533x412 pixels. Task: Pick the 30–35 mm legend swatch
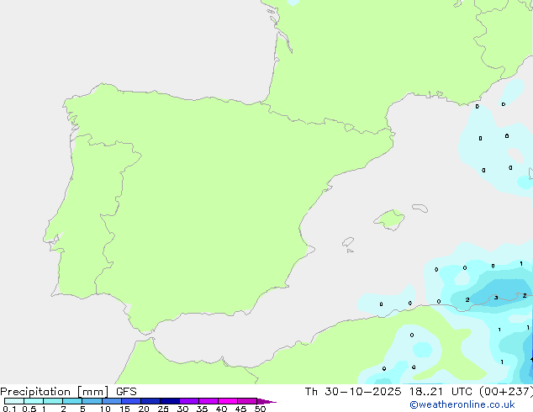click(188, 401)
